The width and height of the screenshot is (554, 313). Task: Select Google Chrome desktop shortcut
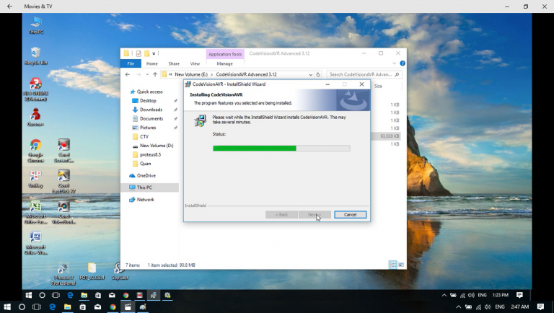[x=35, y=151]
